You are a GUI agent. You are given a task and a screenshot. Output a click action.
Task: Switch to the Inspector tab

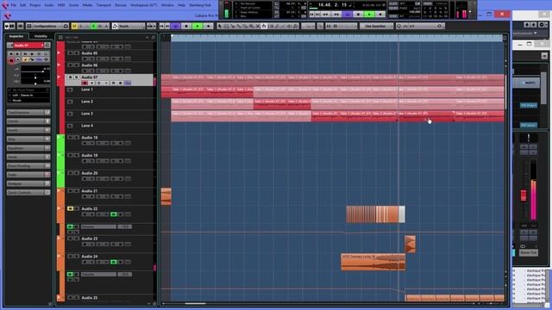tap(16, 36)
